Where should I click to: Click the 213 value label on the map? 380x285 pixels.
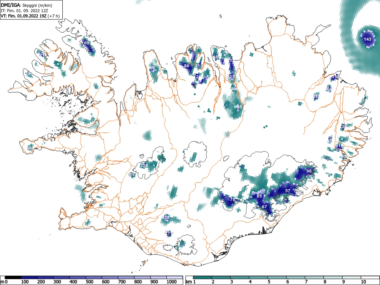[x=199, y=66]
